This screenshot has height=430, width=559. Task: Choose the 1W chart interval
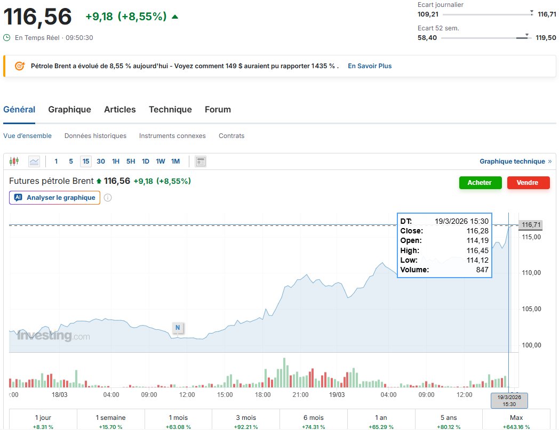161,161
